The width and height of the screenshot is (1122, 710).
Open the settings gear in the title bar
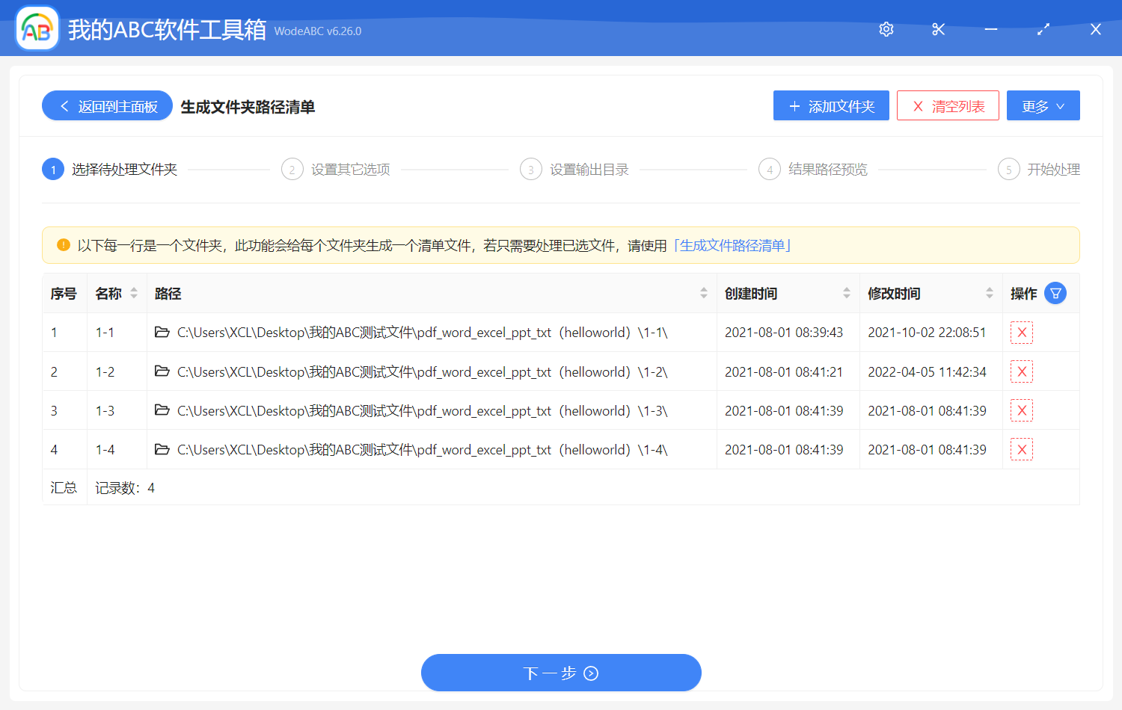click(x=886, y=29)
